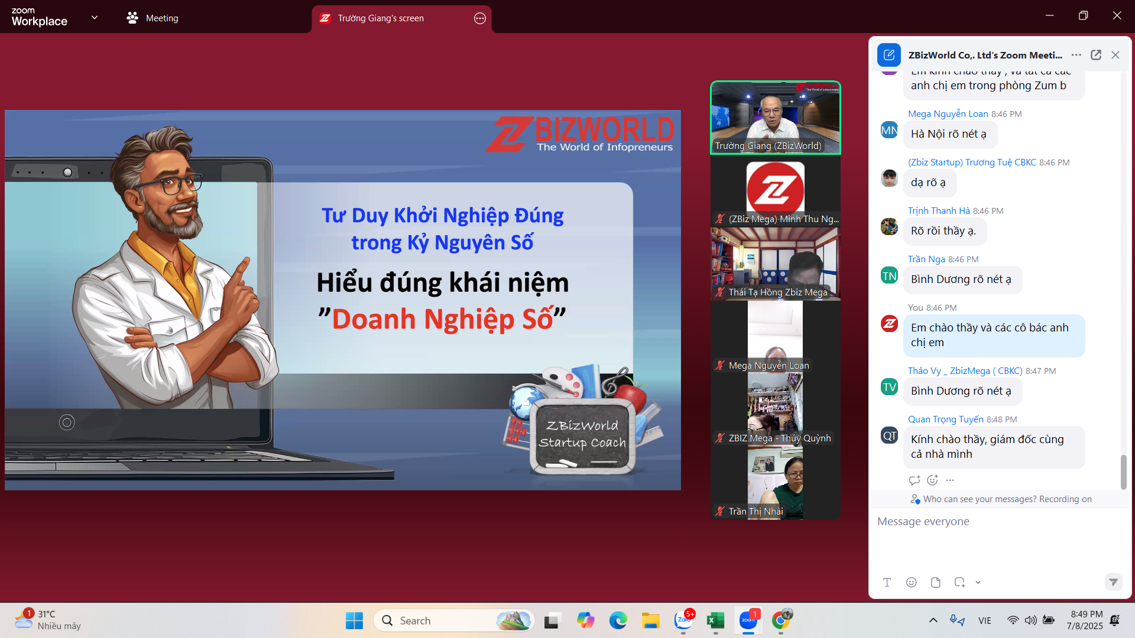
Task: Switch input language VIE indicator
Action: pyautogui.click(x=985, y=620)
